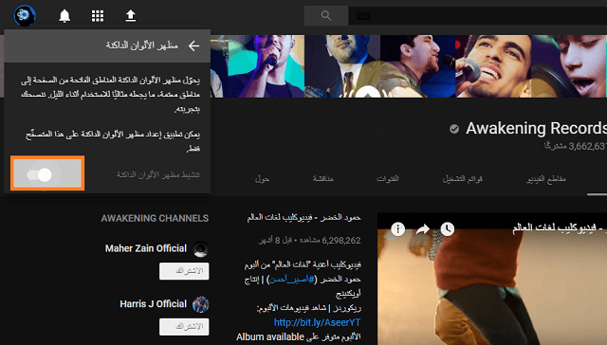Open the bit.ly/AseerYT link
Viewport: 607px width, 345px height.
pos(317,322)
